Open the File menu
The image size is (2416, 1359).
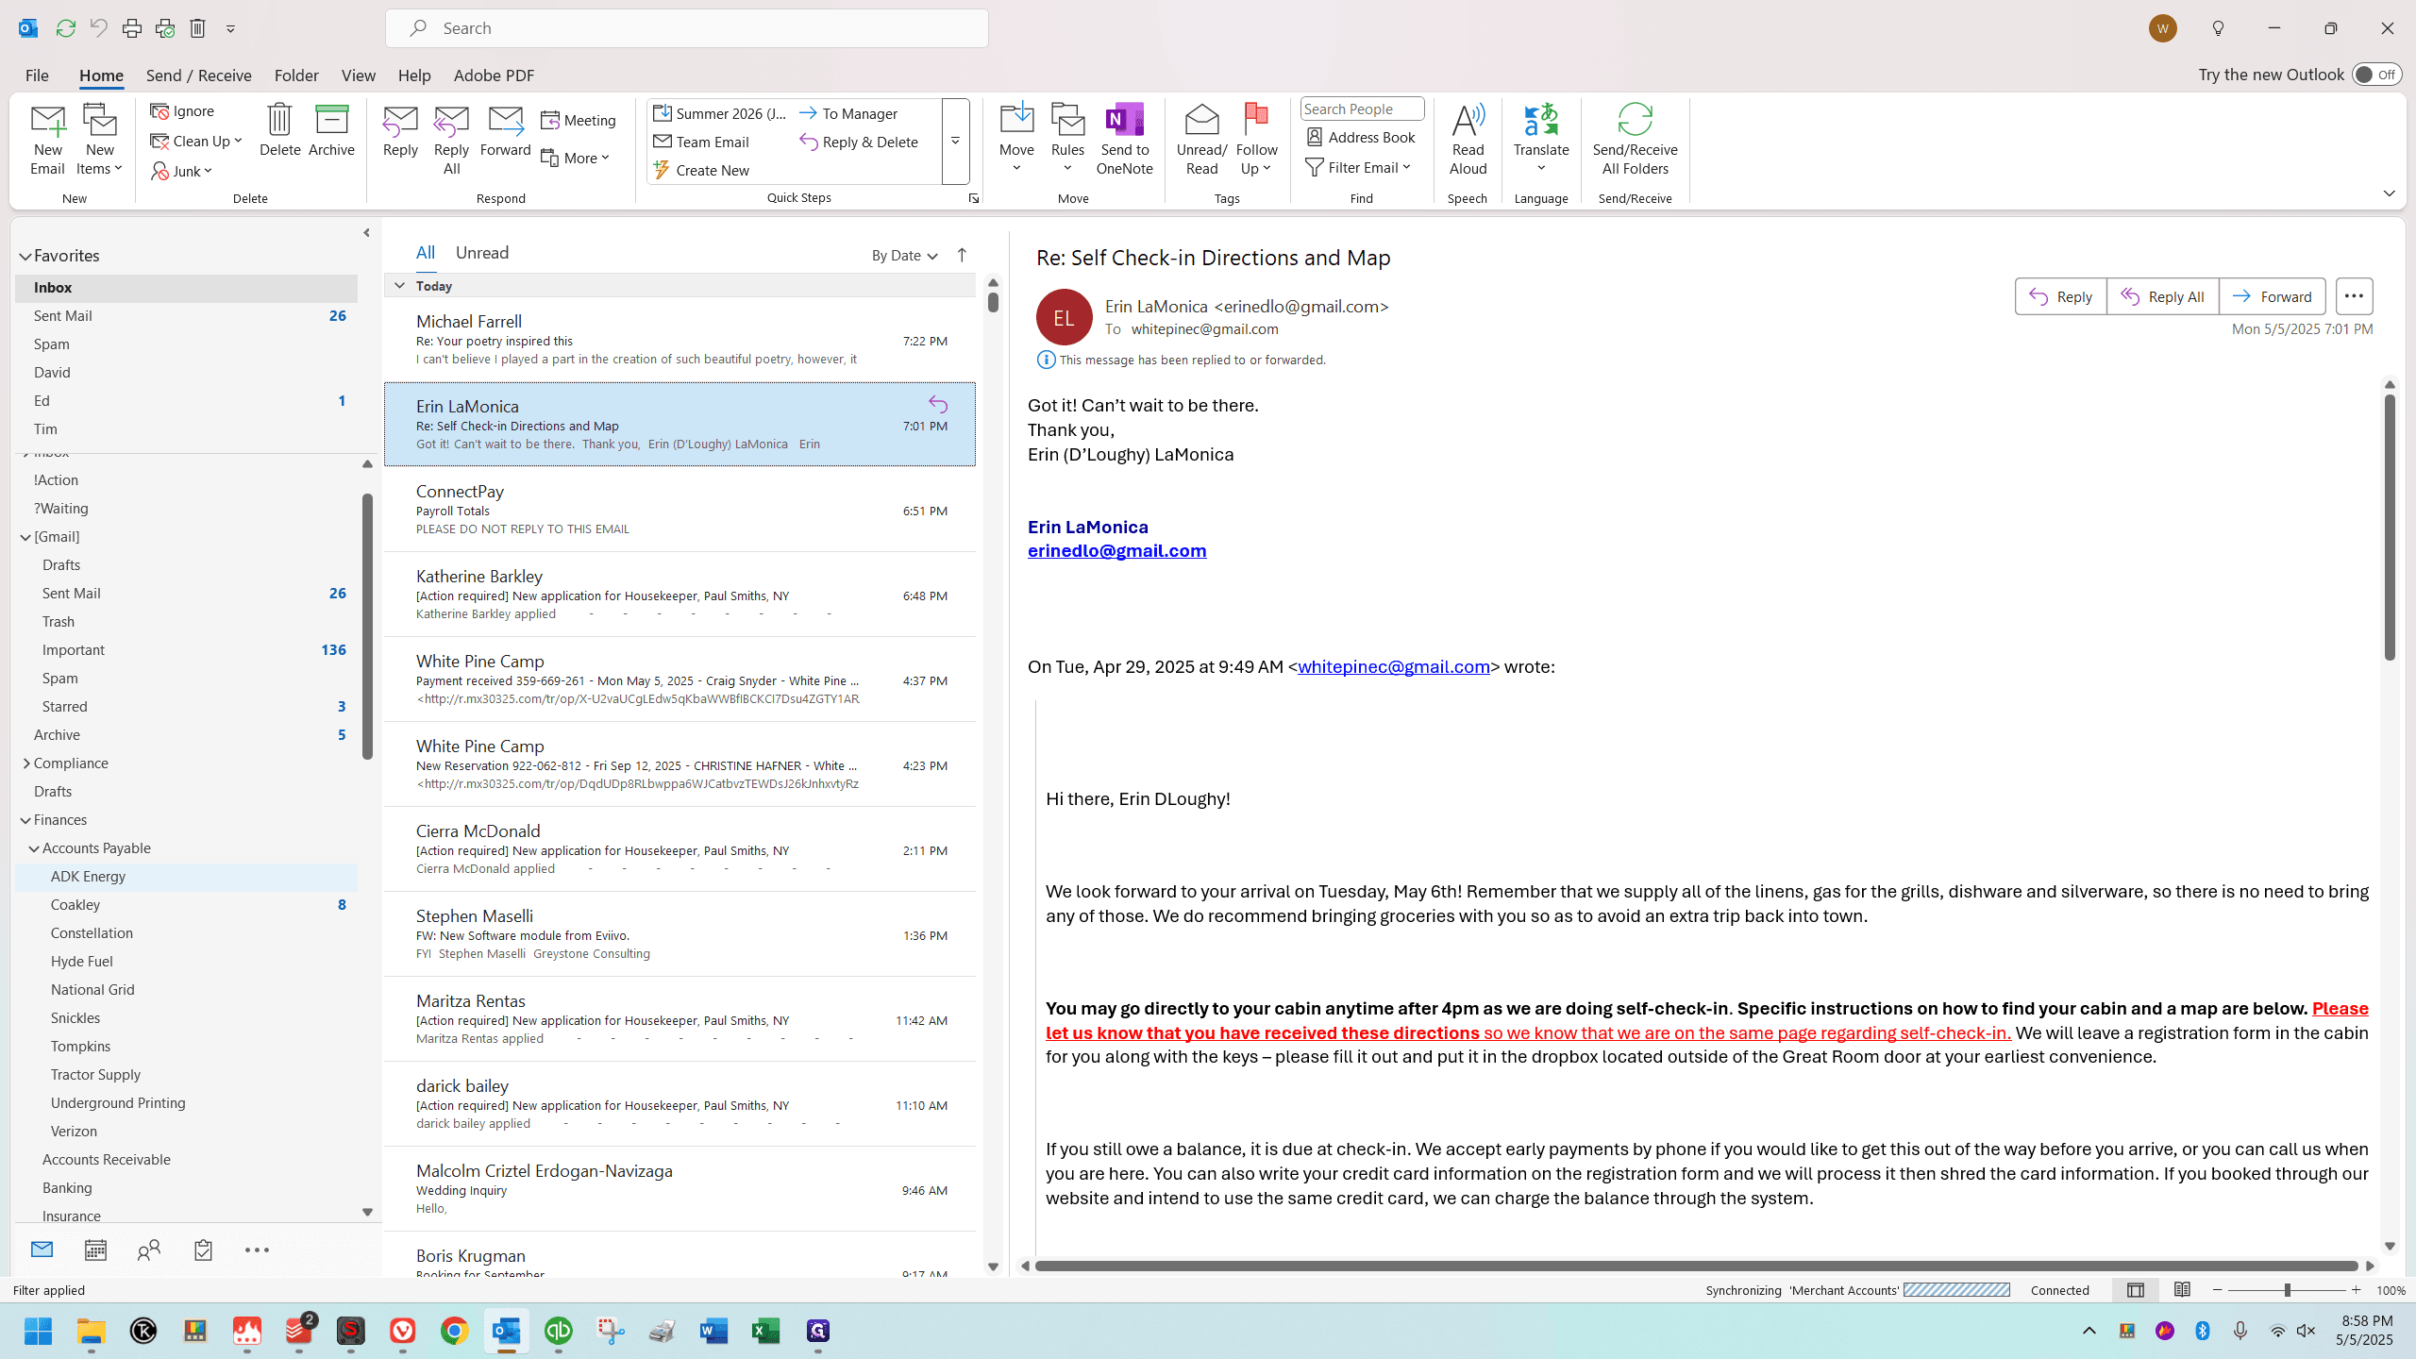coord(37,75)
